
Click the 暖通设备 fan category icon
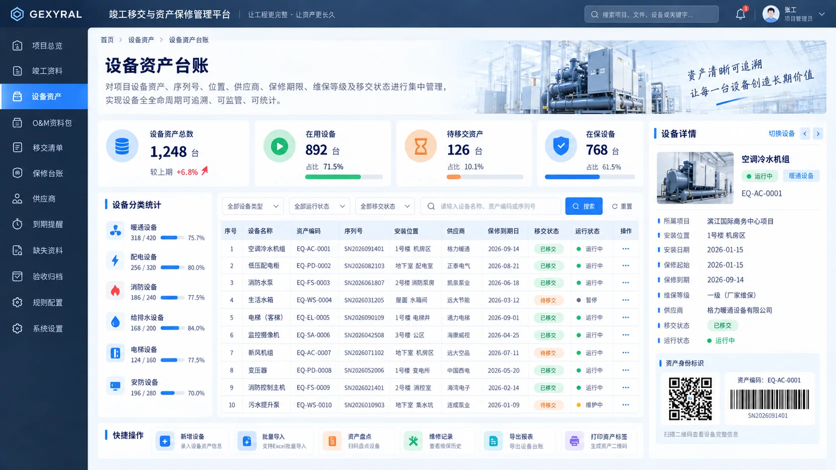coord(115,231)
